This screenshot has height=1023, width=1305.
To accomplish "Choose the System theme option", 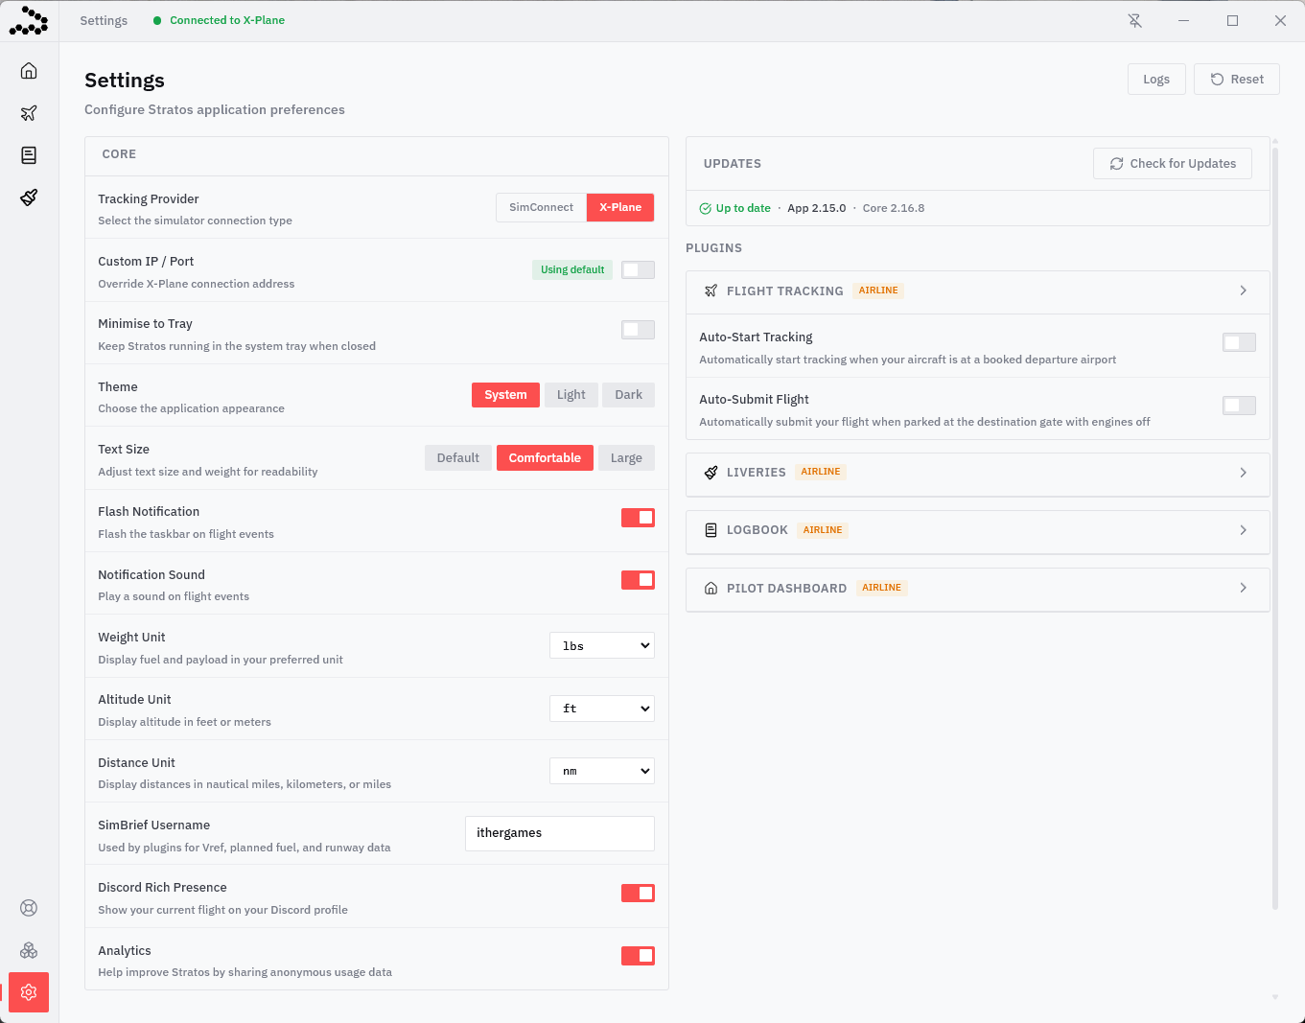I will pos(505,395).
